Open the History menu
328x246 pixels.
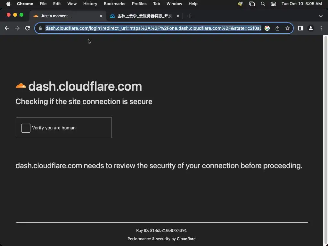pos(90,4)
